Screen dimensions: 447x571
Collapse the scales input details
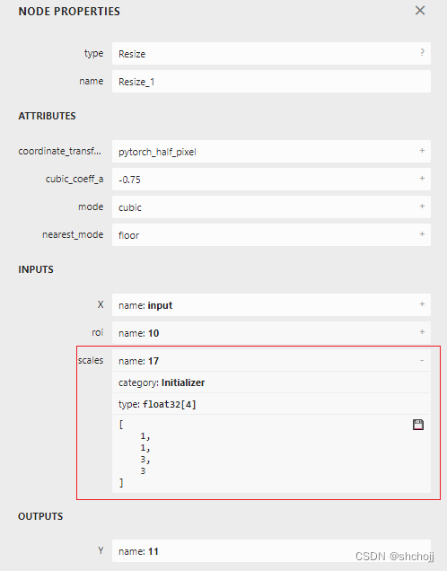(x=422, y=360)
